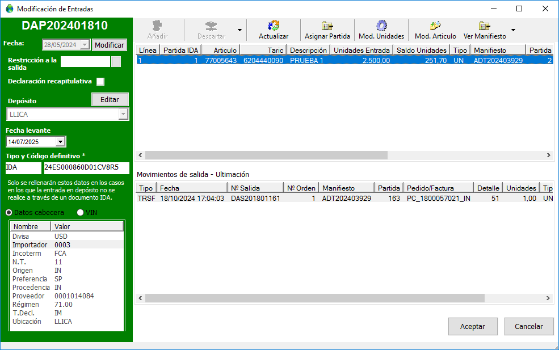
Task: Open the Fecha levante date dropdown
Action: 61,142
